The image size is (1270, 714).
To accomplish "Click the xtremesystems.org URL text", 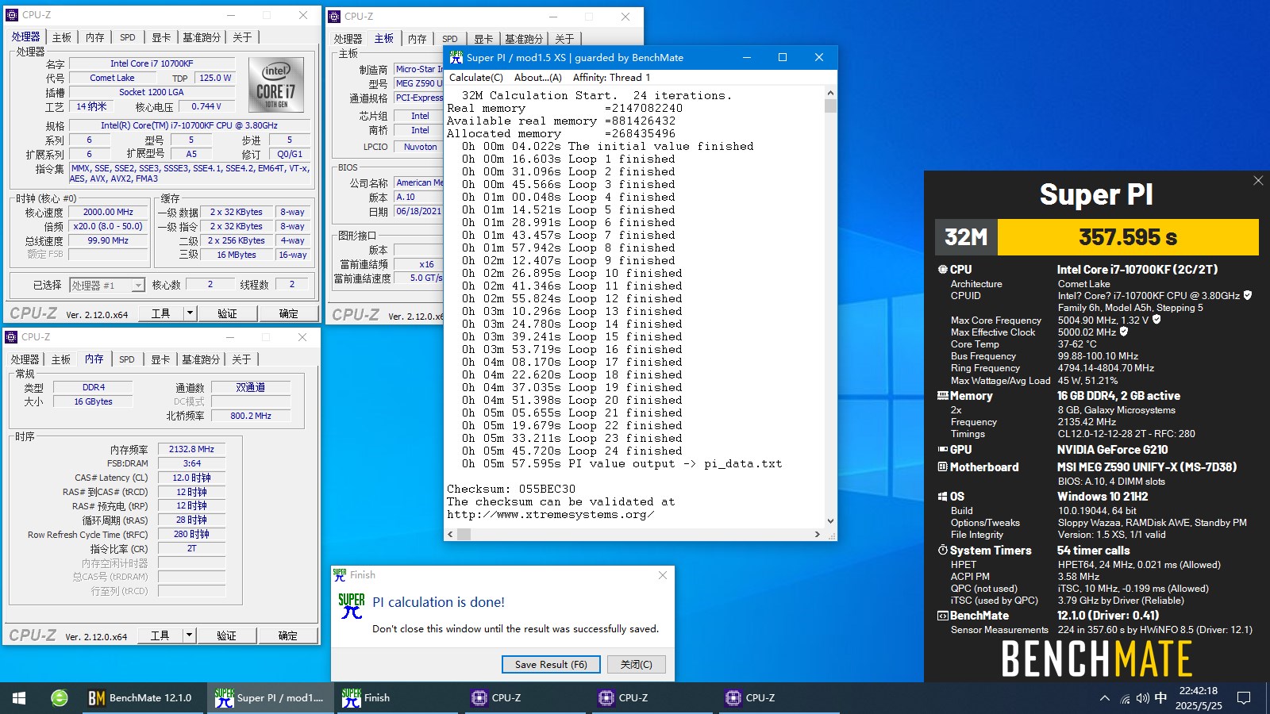I will coord(550,514).
